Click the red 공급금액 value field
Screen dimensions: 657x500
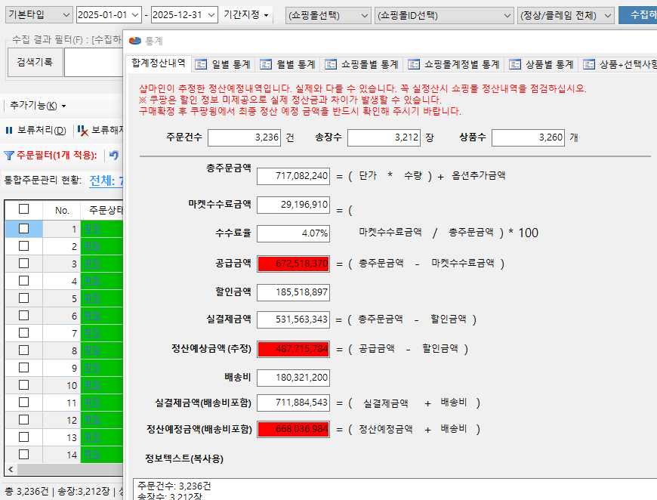tap(293, 264)
